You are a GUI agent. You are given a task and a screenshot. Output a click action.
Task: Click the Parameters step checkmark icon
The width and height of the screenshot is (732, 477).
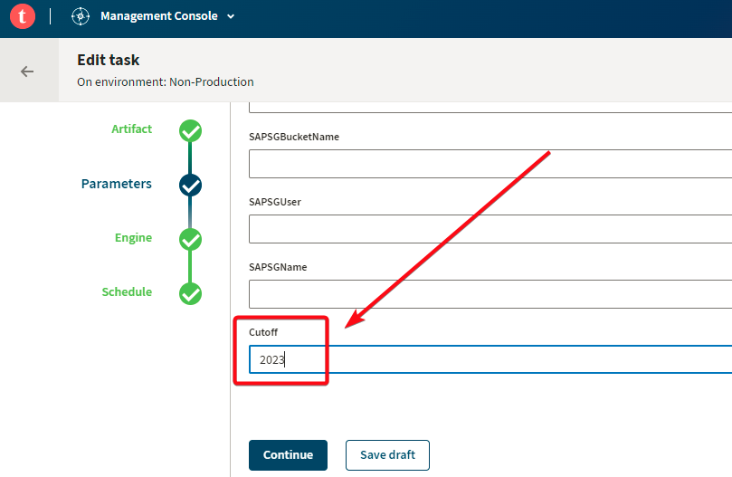click(x=191, y=185)
